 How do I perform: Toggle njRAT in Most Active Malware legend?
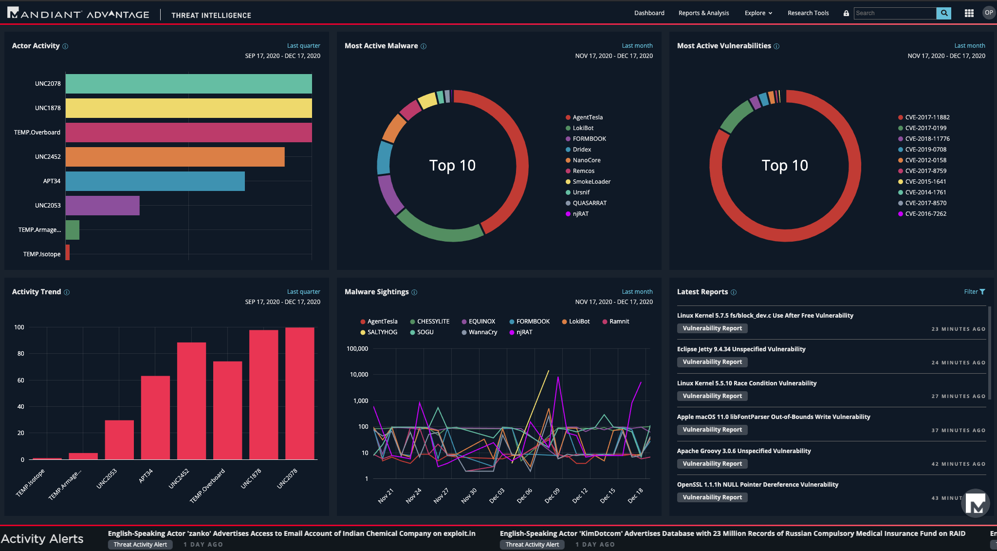577,214
